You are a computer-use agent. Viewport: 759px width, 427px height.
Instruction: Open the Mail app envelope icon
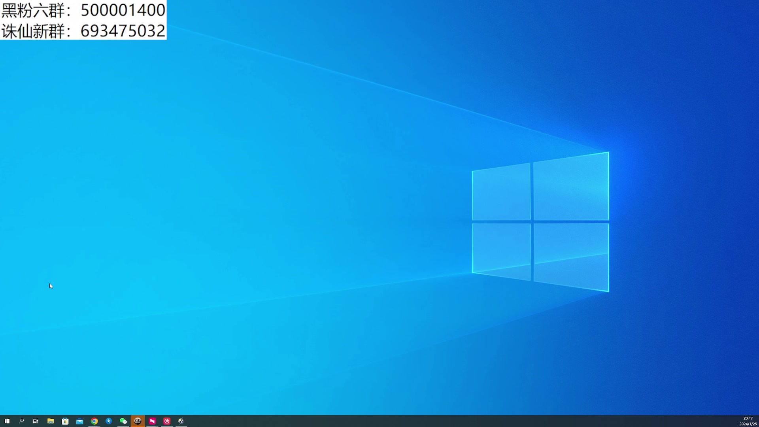click(x=80, y=421)
